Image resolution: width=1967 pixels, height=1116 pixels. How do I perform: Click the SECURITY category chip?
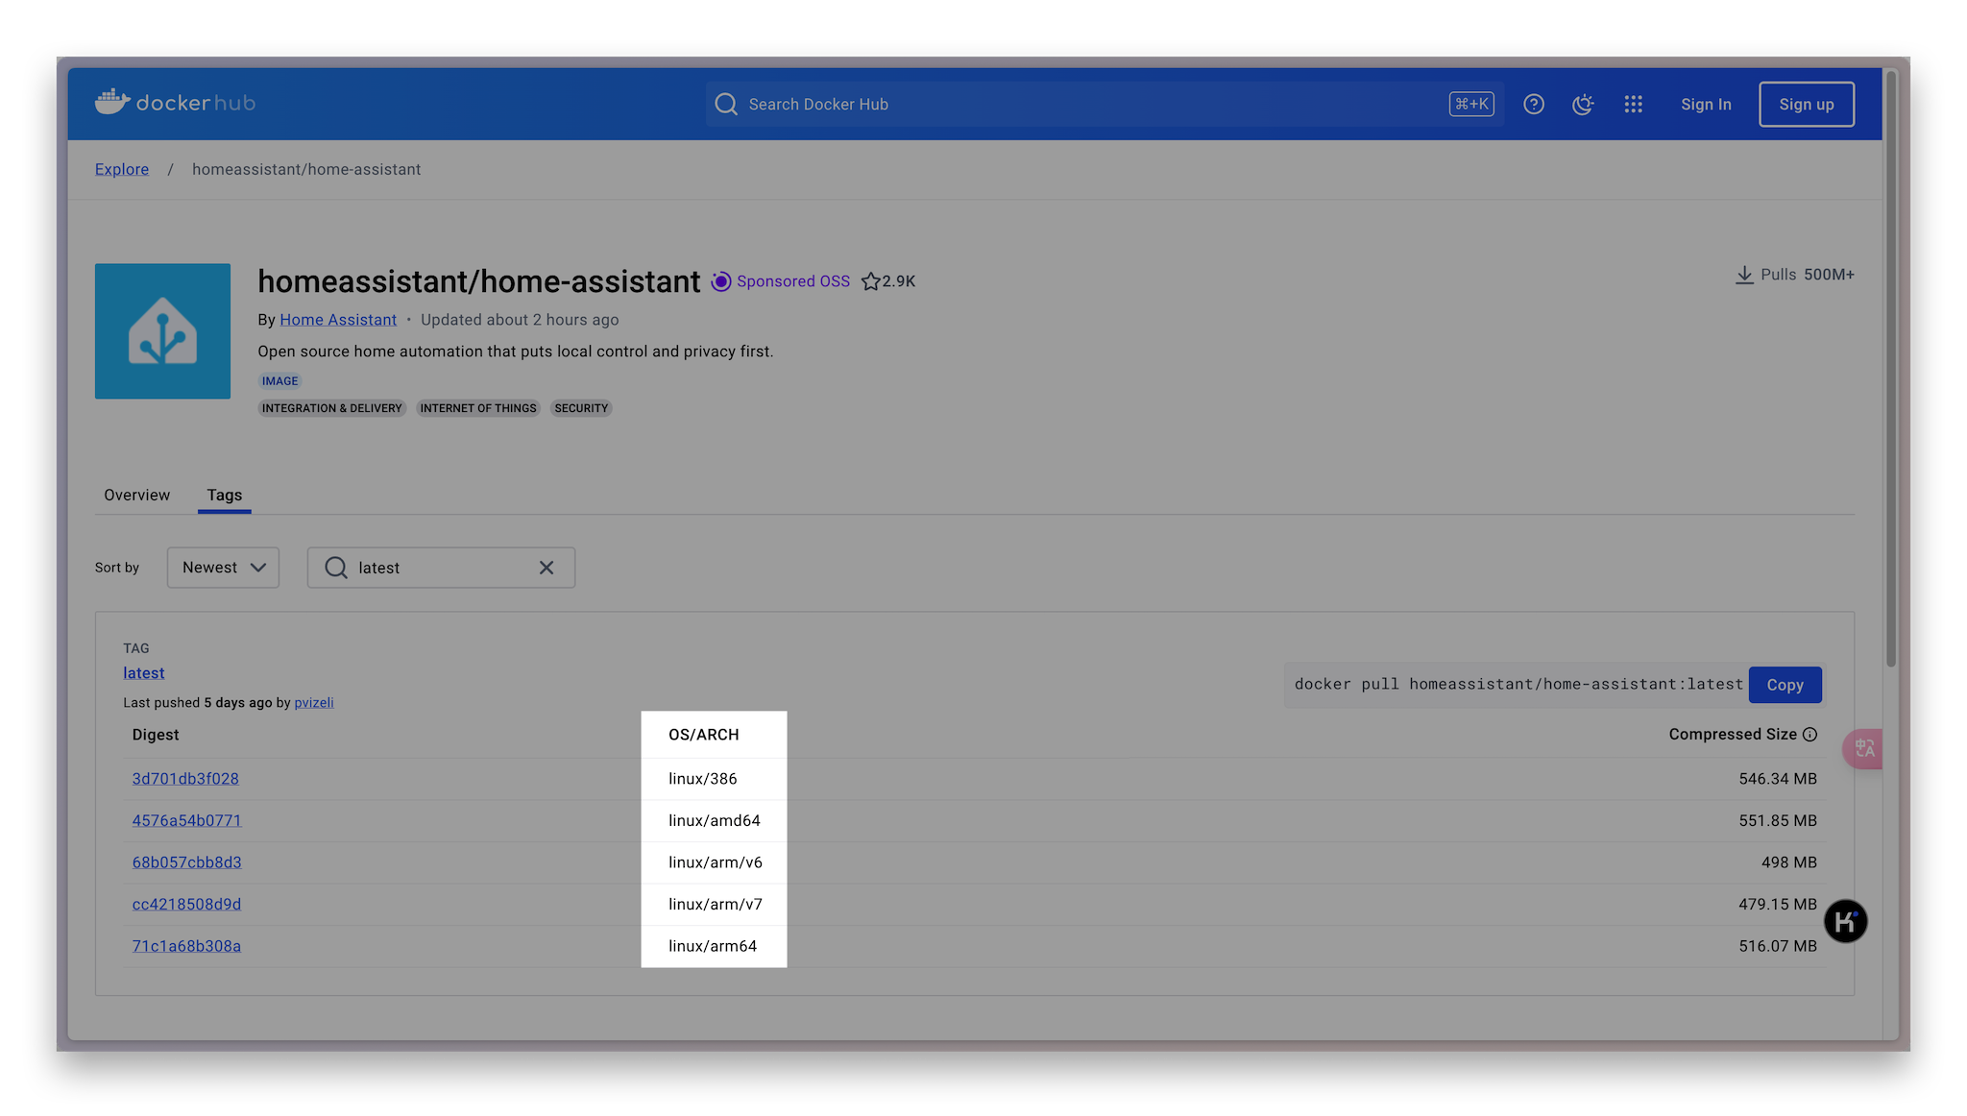[x=581, y=408]
